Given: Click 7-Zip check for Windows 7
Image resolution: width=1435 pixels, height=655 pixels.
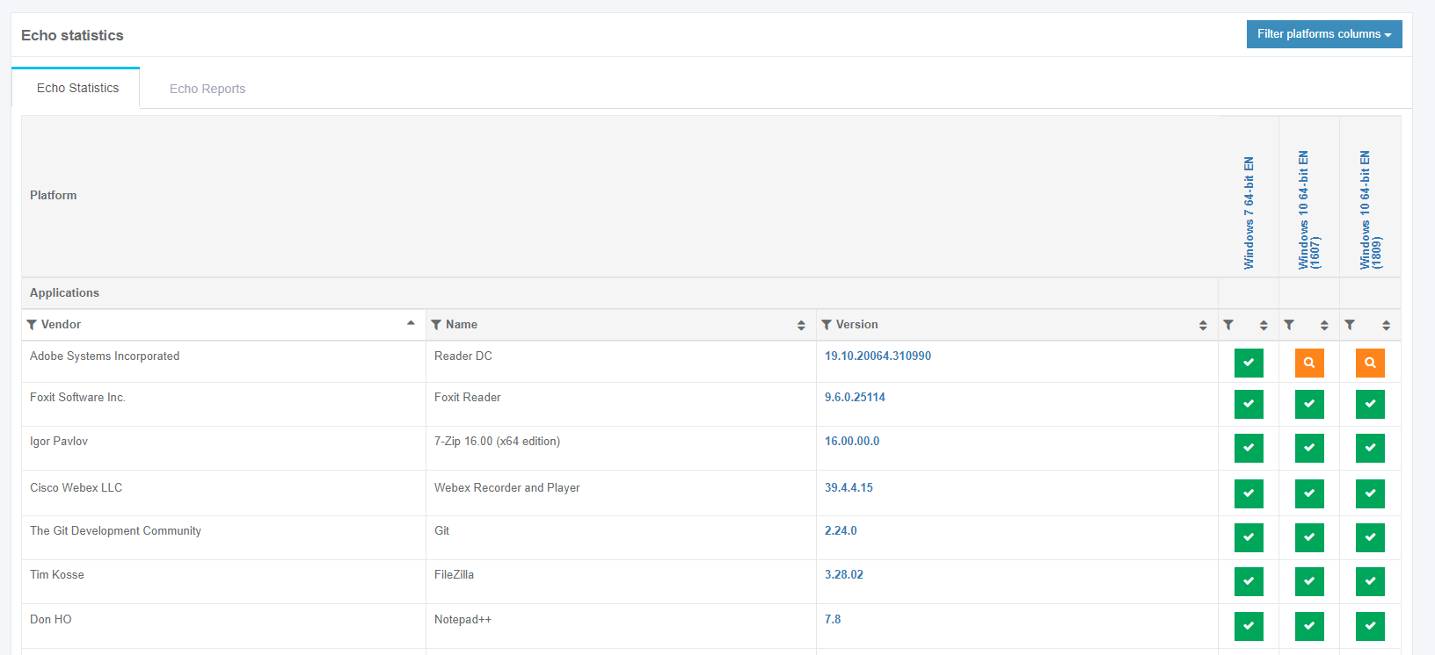Looking at the screenshot, I should click(x=1249, y=448).
